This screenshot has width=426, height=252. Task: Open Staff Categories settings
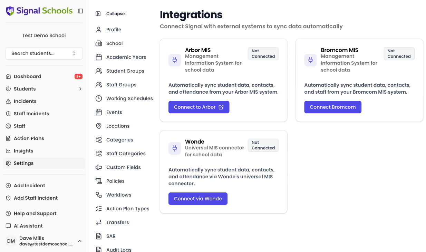click(x=126, y=154)
